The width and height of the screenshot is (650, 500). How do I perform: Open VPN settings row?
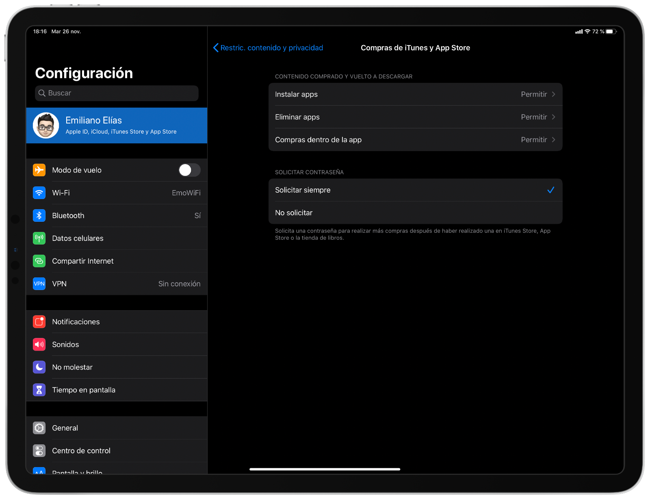pyautogui.click(x=117, y=284)
